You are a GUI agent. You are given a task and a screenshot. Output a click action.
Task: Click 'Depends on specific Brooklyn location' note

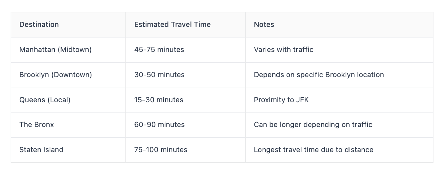(x=319, y=75)
